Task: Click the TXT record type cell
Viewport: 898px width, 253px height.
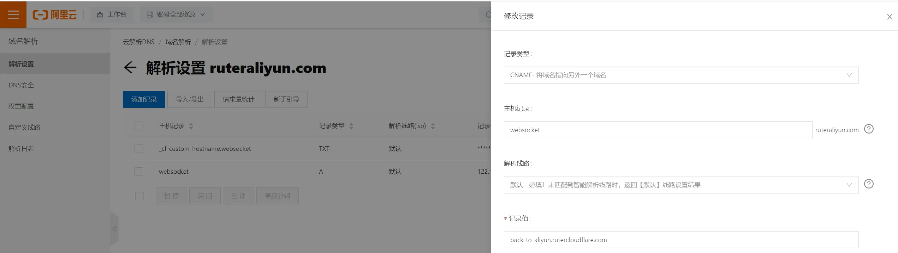Action: [324, 149]
